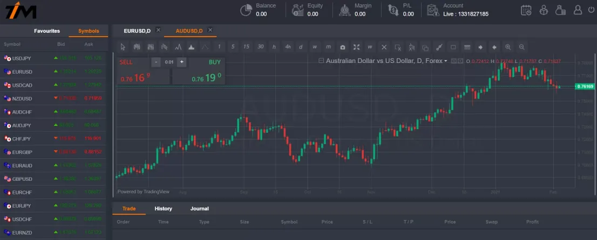Viewport: 597px width, 240px height.
Task: Click the remove-drawings rectangle X icon
Action: coord(398,47)
